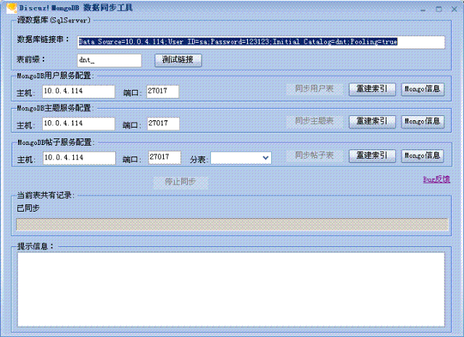Click the port field in topic service config
The image size is (464, 337).
coord(163,124)
